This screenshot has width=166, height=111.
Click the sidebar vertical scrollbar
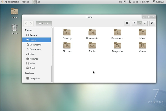coord(52,55)
